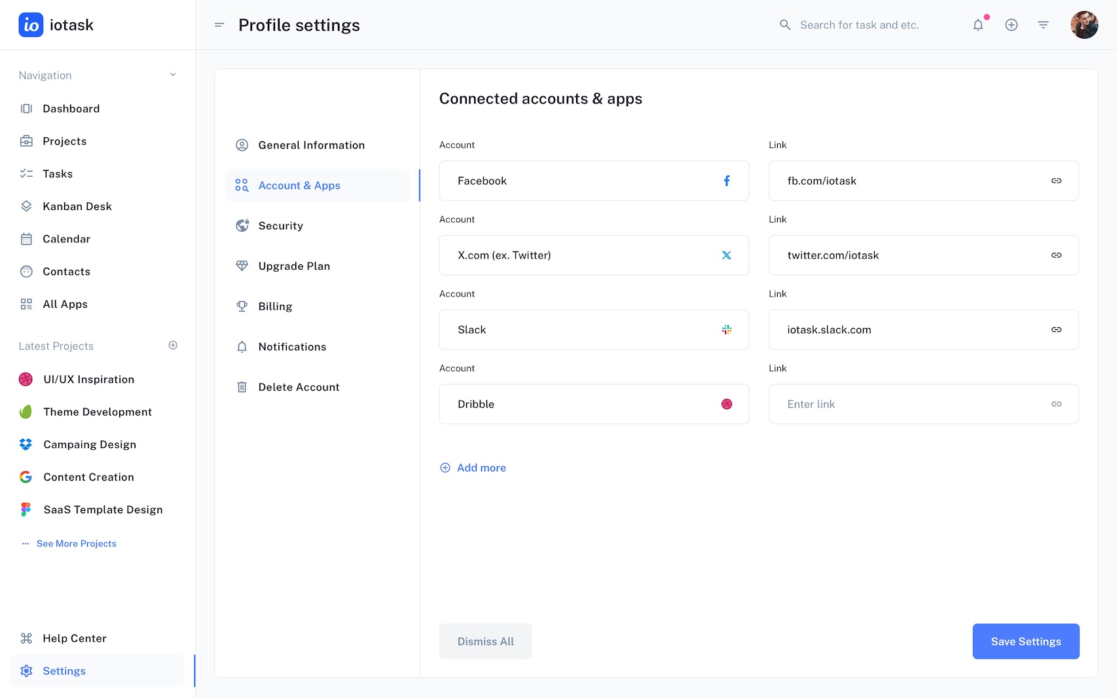Open the filter icon in top bar
Screen dimensions: 1117x698
point(1043,25)
